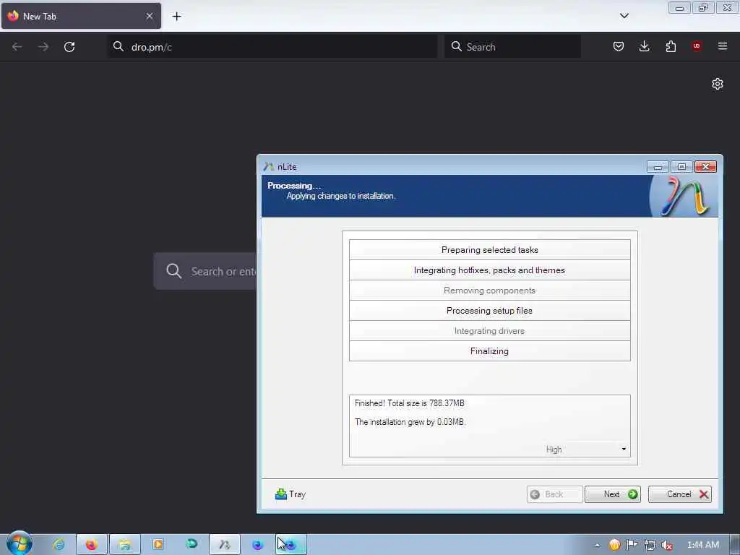Minimize nLite to Tray

tap(291, 494)
